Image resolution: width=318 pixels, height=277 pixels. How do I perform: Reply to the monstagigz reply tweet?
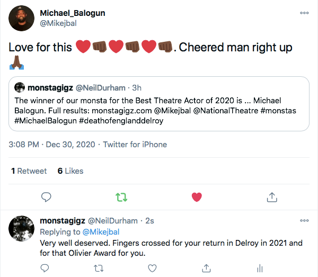[x=45, y=269]
